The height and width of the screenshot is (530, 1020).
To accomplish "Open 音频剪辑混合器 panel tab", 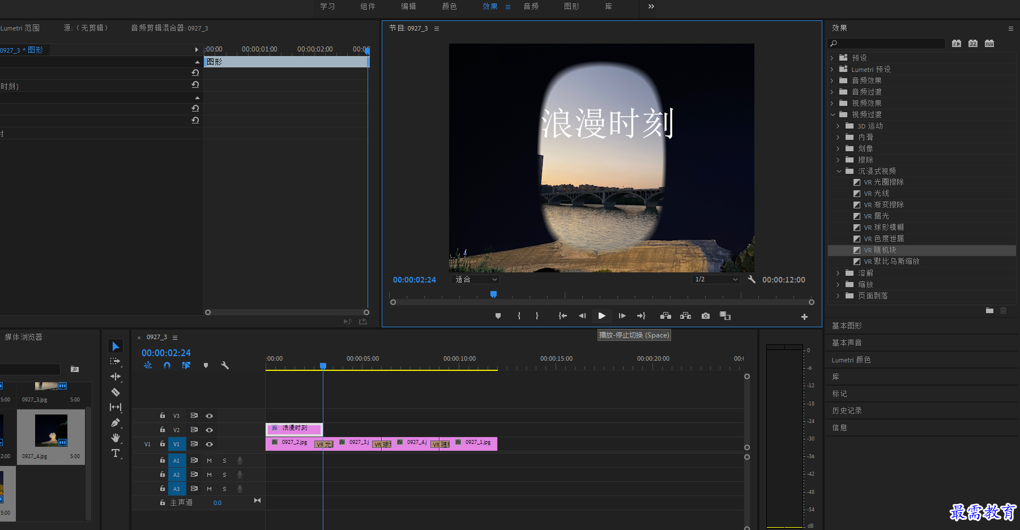I will coord(169,28).
